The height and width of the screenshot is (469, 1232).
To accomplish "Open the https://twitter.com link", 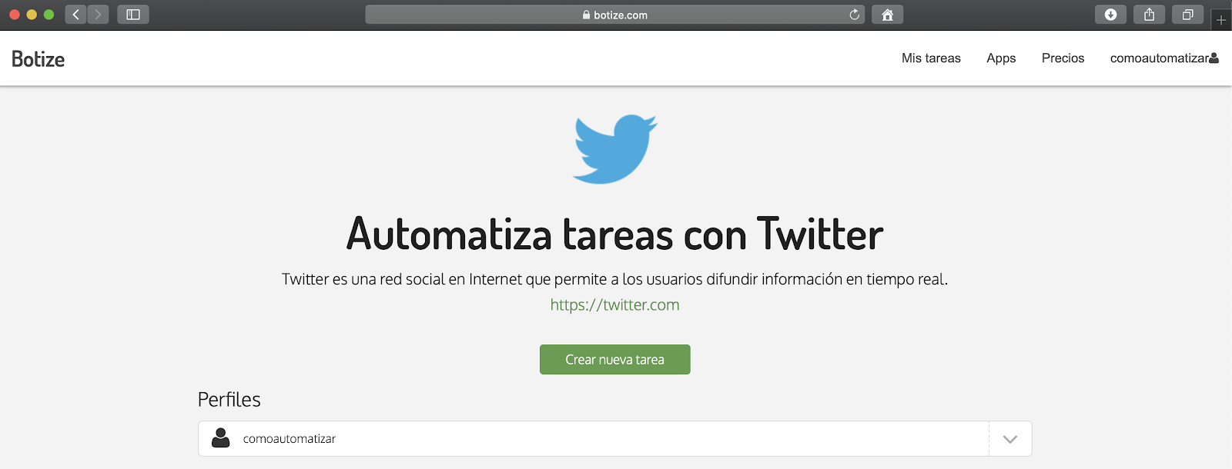I will 614,304.
